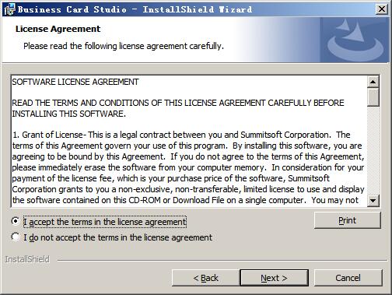This screenshot has height=295, width=392.
Task: Click the InstallShield banner logo graphic
Action: click(x=355, y=40)
